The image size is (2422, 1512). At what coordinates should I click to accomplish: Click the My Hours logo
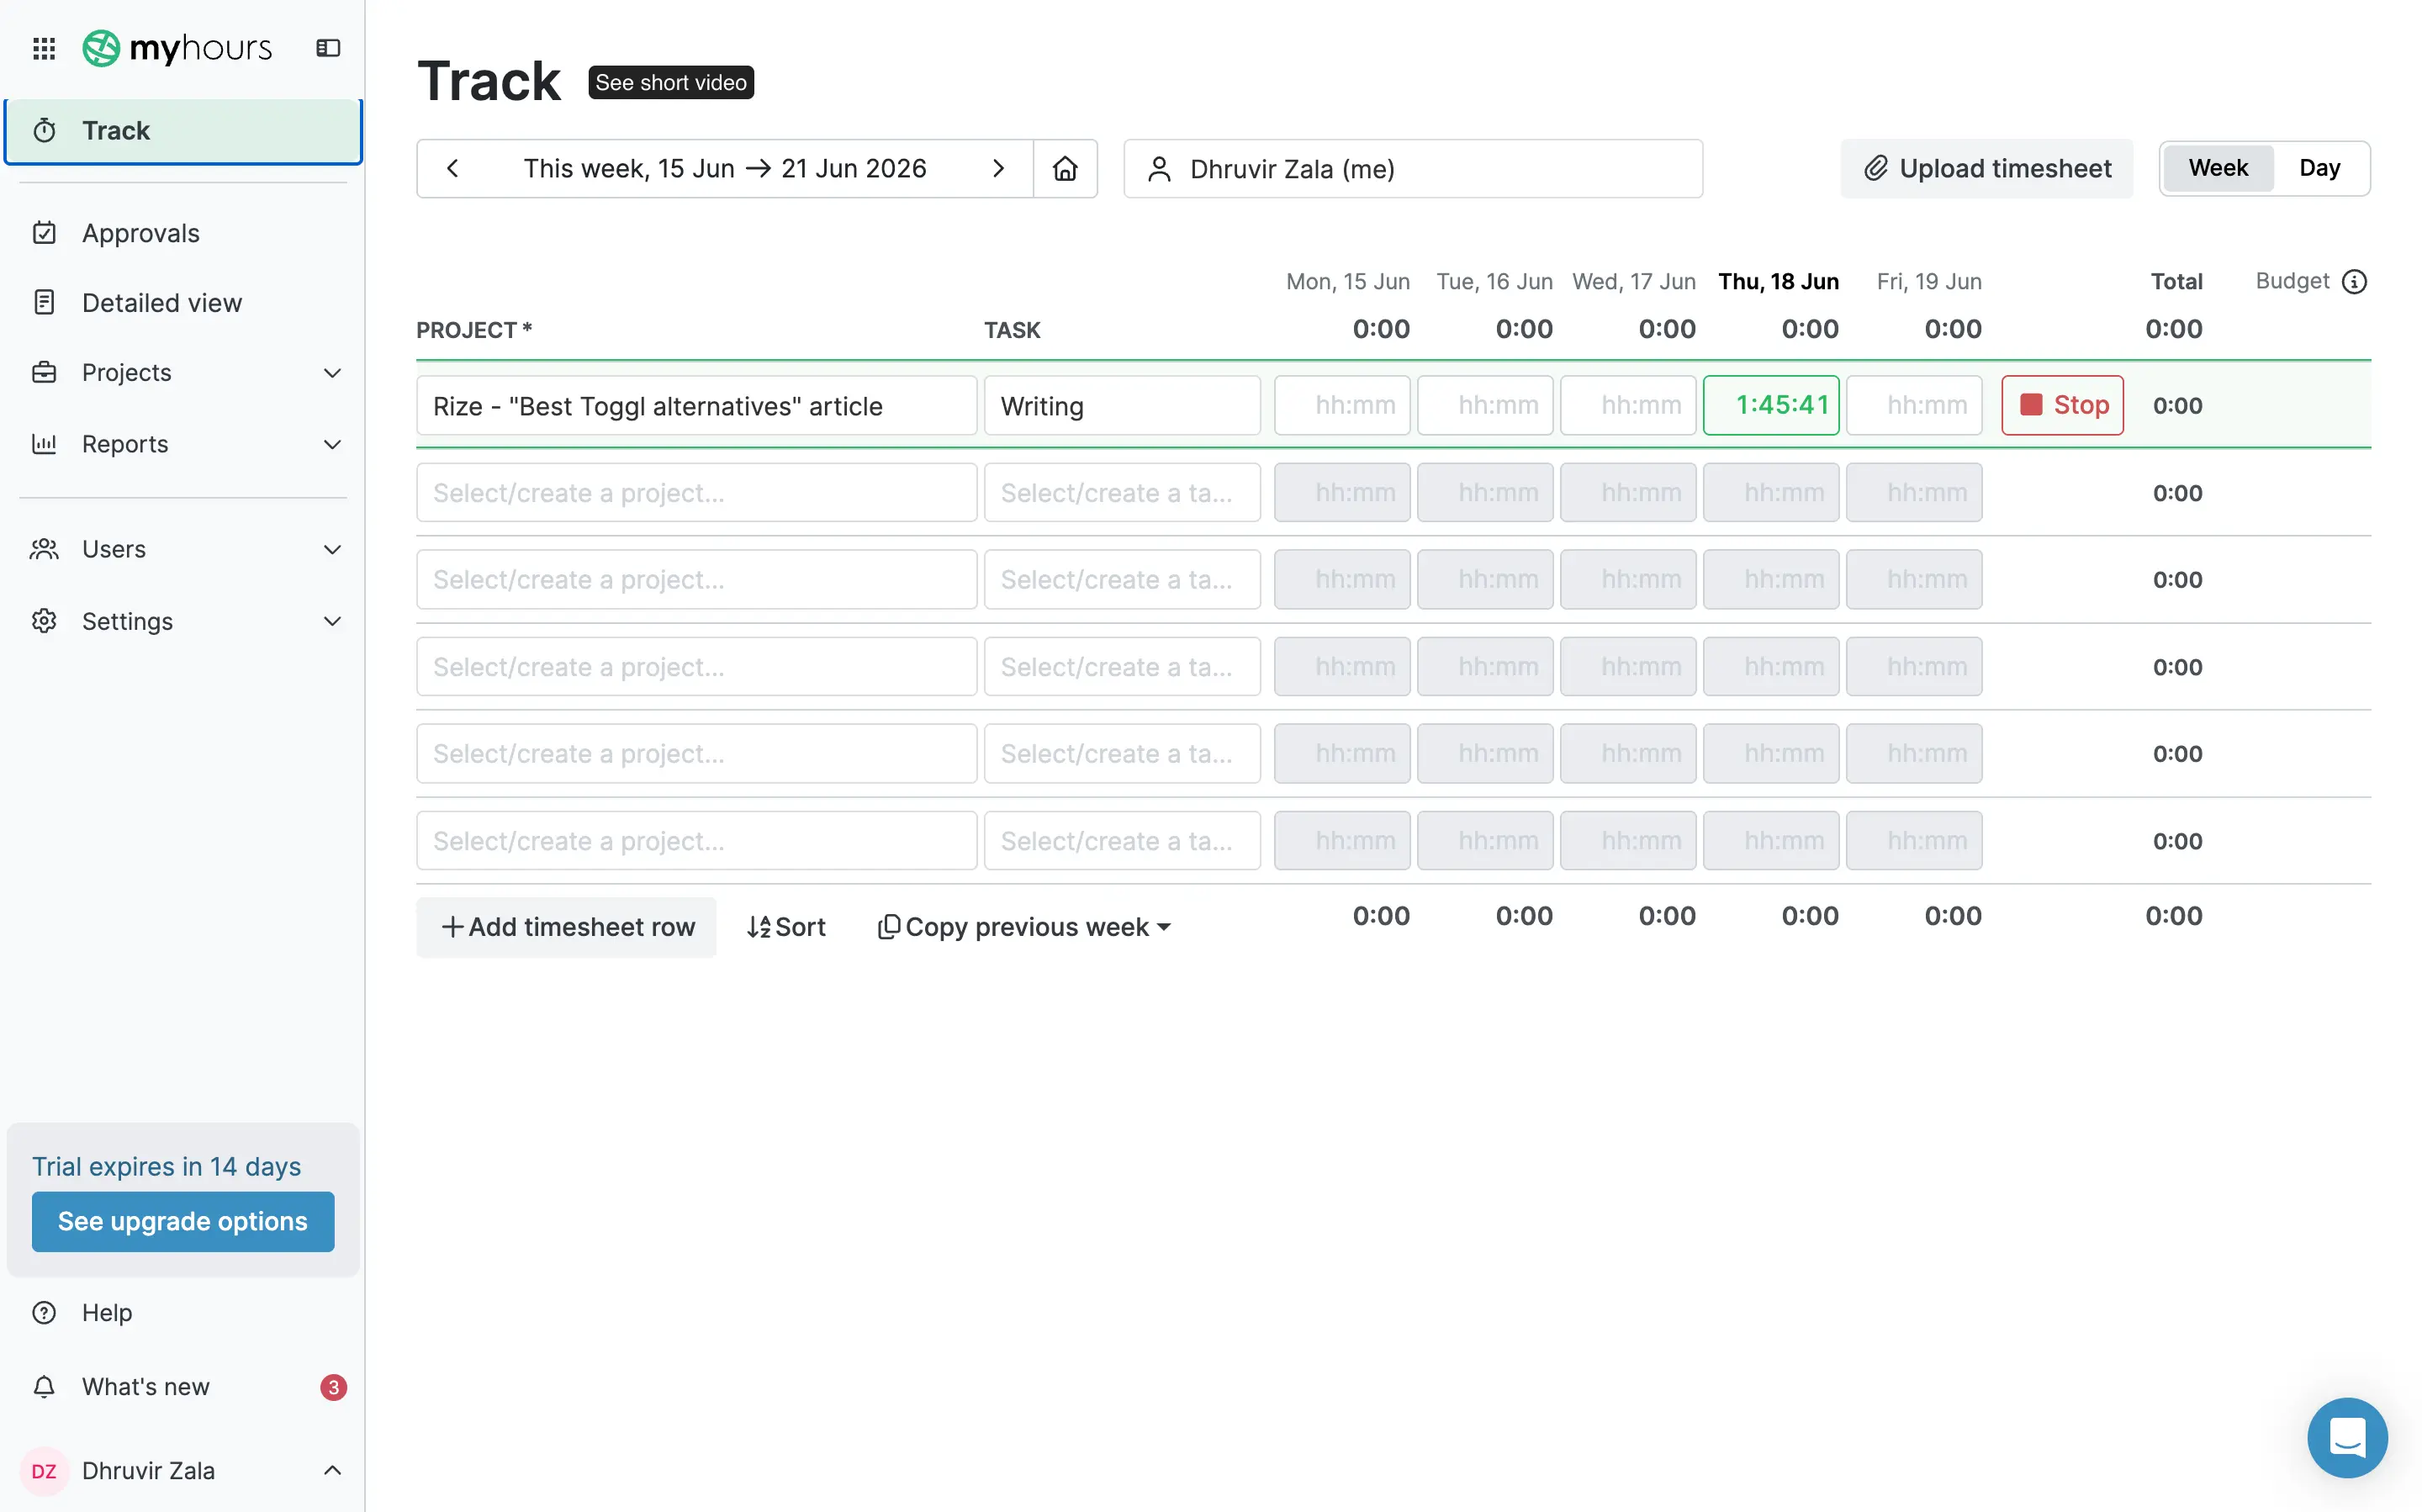pos(177,48)
